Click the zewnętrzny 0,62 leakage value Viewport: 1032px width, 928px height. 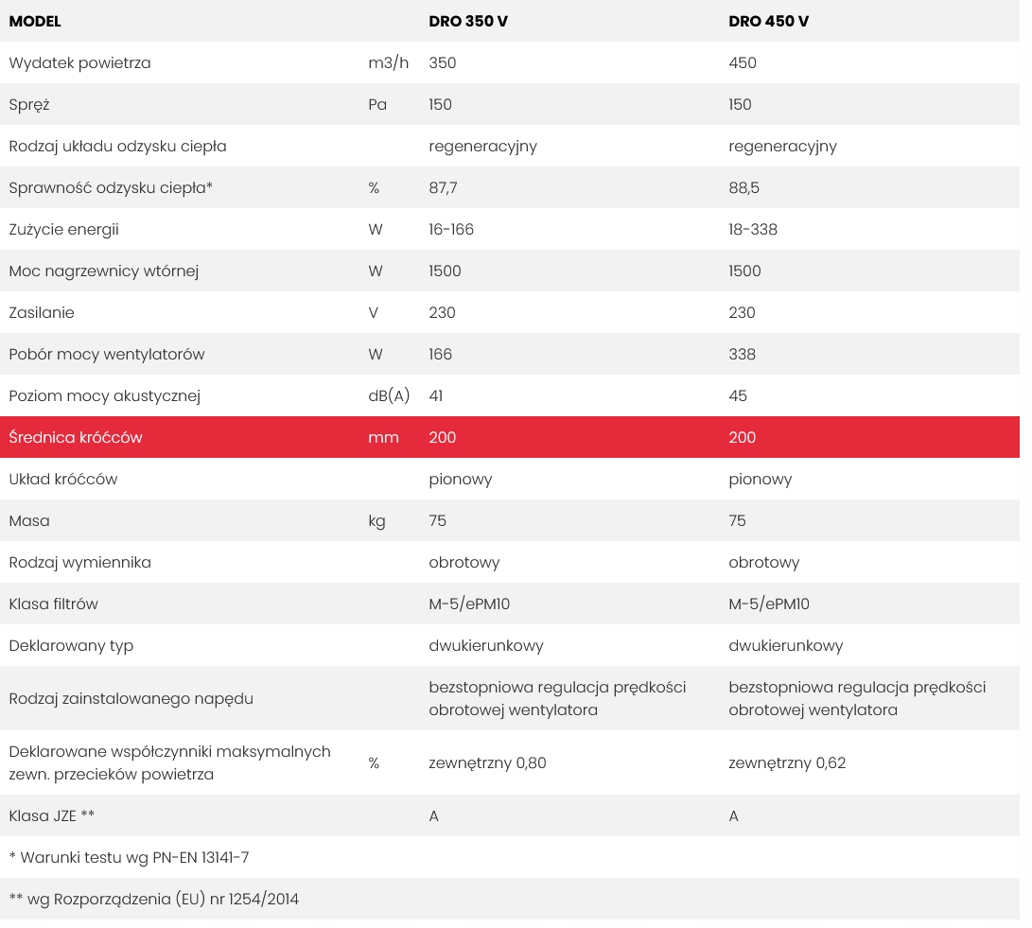click(787, 762)
